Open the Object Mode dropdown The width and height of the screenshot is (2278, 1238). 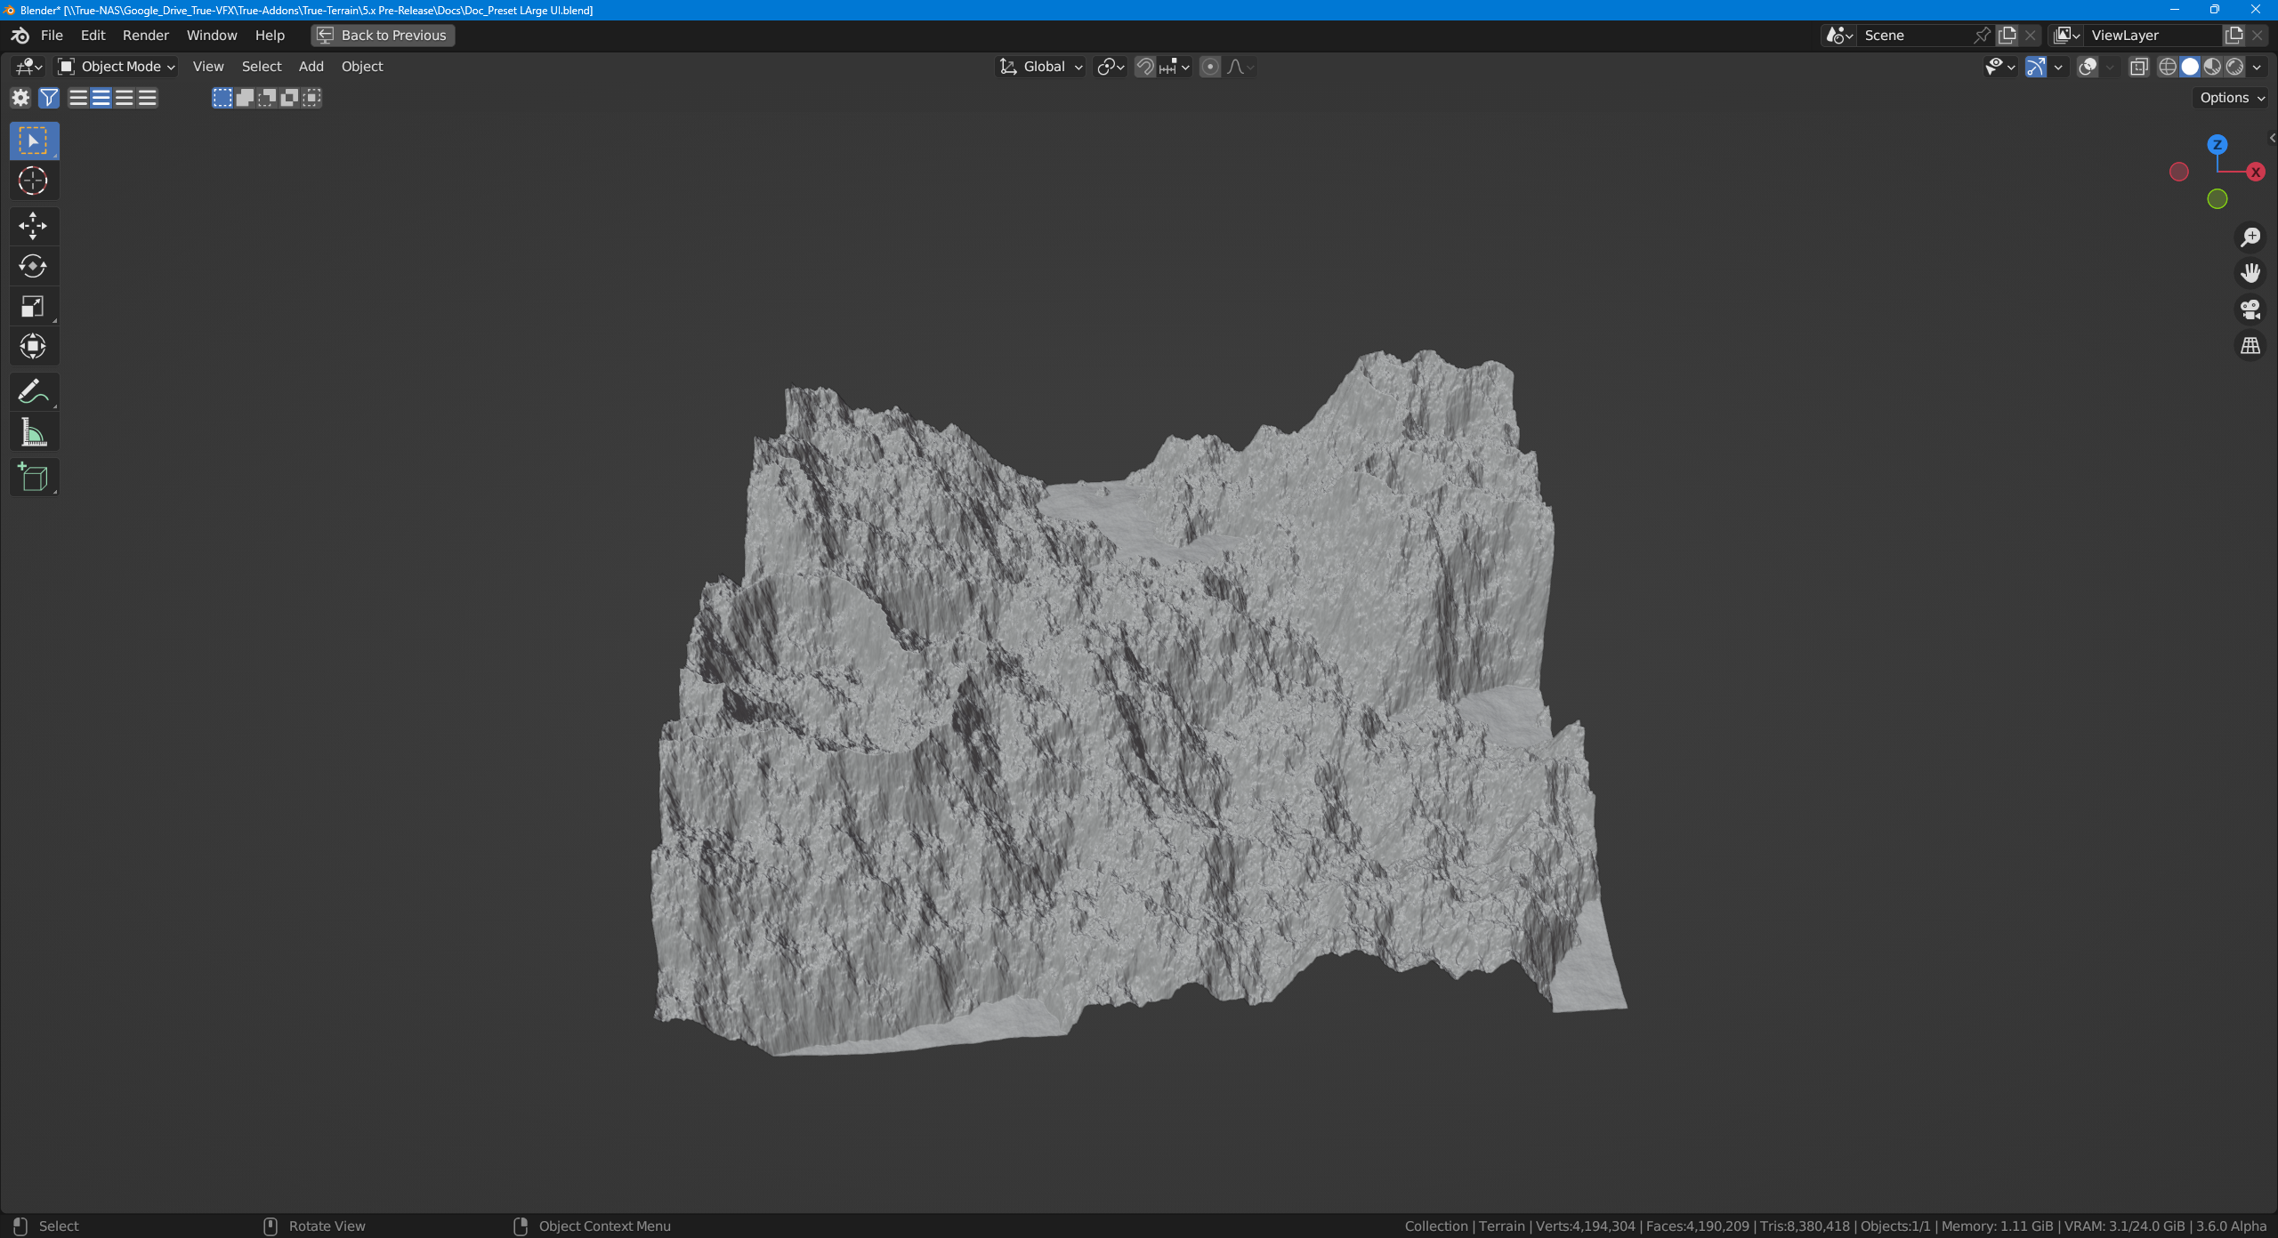point(117,67)
